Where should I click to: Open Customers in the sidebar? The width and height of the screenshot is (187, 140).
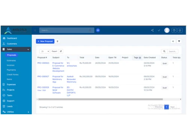pyautogui.click(x=12, y=44)
